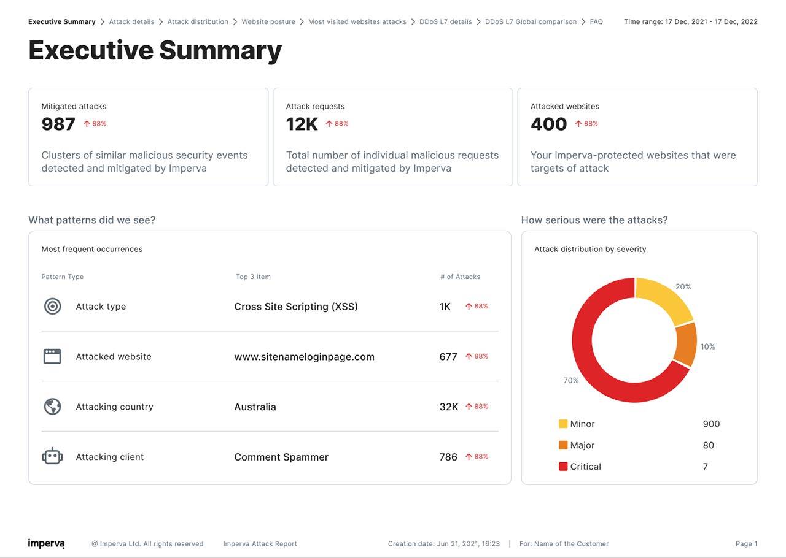Click the yellow Minor legend swatch
The height and width of the screenshot is (558, 786).
coord(563,424)
